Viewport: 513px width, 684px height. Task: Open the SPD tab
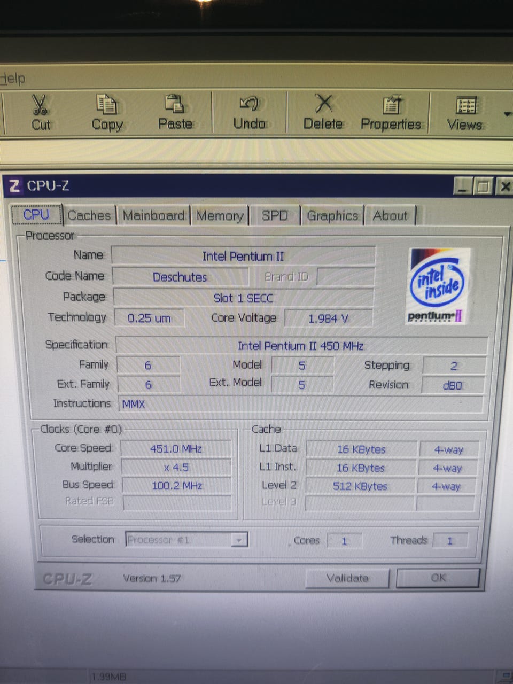[x=275, y=216]
